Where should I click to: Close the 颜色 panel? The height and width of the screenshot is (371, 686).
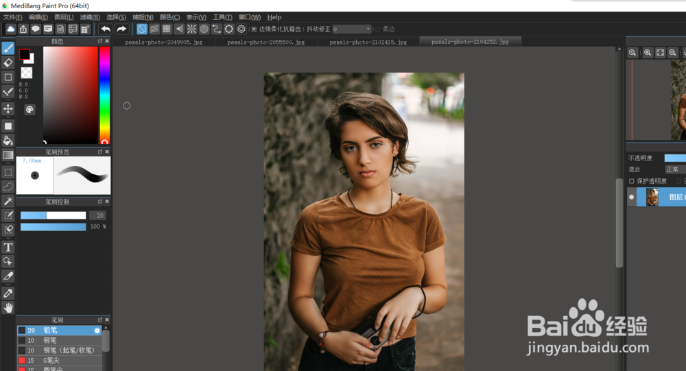107,41
